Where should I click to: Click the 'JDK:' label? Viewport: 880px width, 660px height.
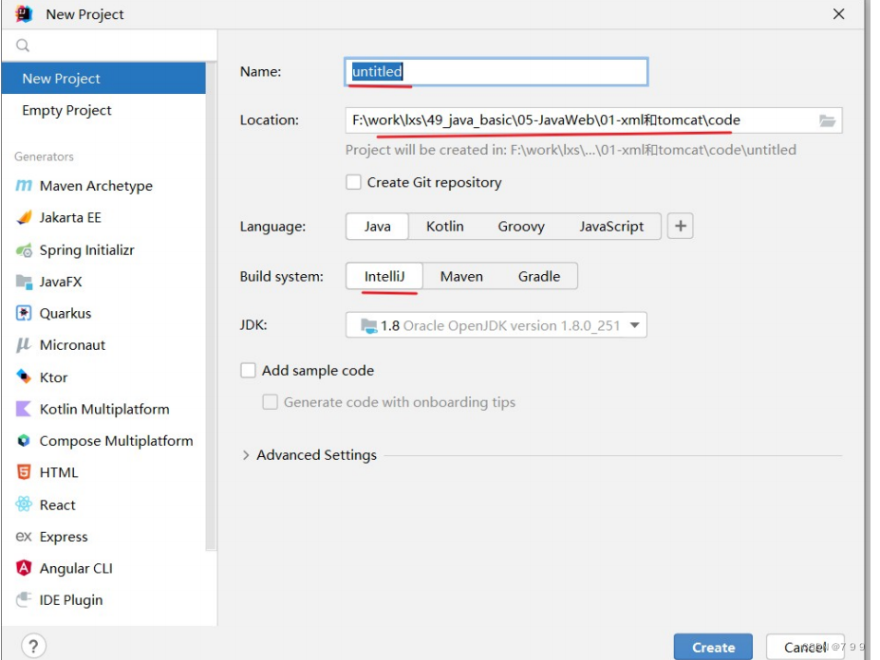(x=253, y=324)
